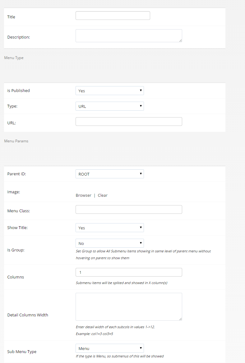245x363 pixels.
Task: Click the Detail Columns Width textarea
Action: 129,307
